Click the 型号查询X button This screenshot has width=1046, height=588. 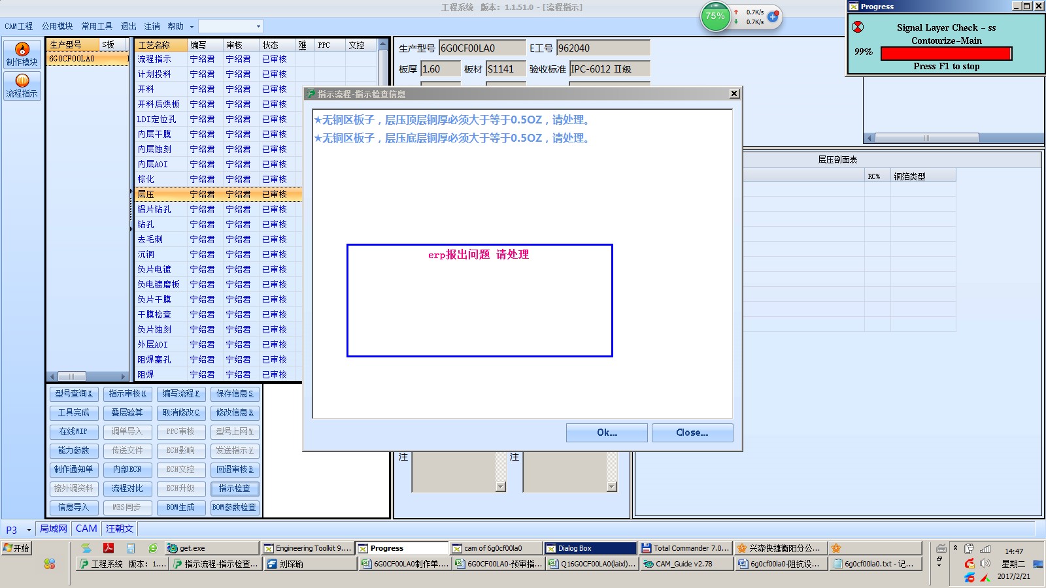click(x=74, y=394)
